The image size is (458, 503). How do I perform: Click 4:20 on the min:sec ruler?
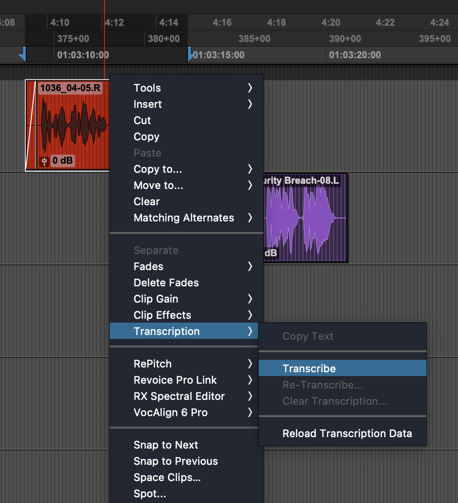pyautogui.click(x=331, y=22)
